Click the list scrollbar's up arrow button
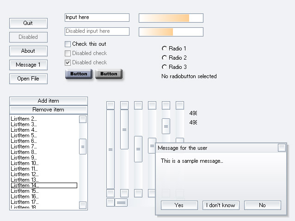The width and height of the screenshot is (295, 221). pos(83,119)
